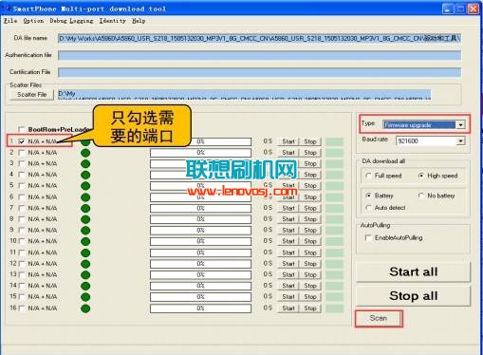Open the Debug Logging menu
The image size is (483, 355).
pos(71,21)
